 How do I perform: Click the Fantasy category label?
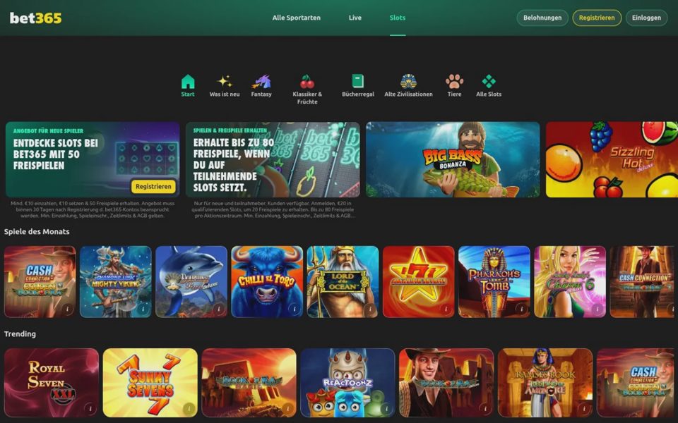coord(261,94)
